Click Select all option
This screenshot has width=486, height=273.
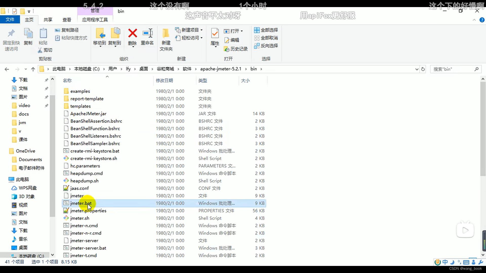tap(266, 30)
